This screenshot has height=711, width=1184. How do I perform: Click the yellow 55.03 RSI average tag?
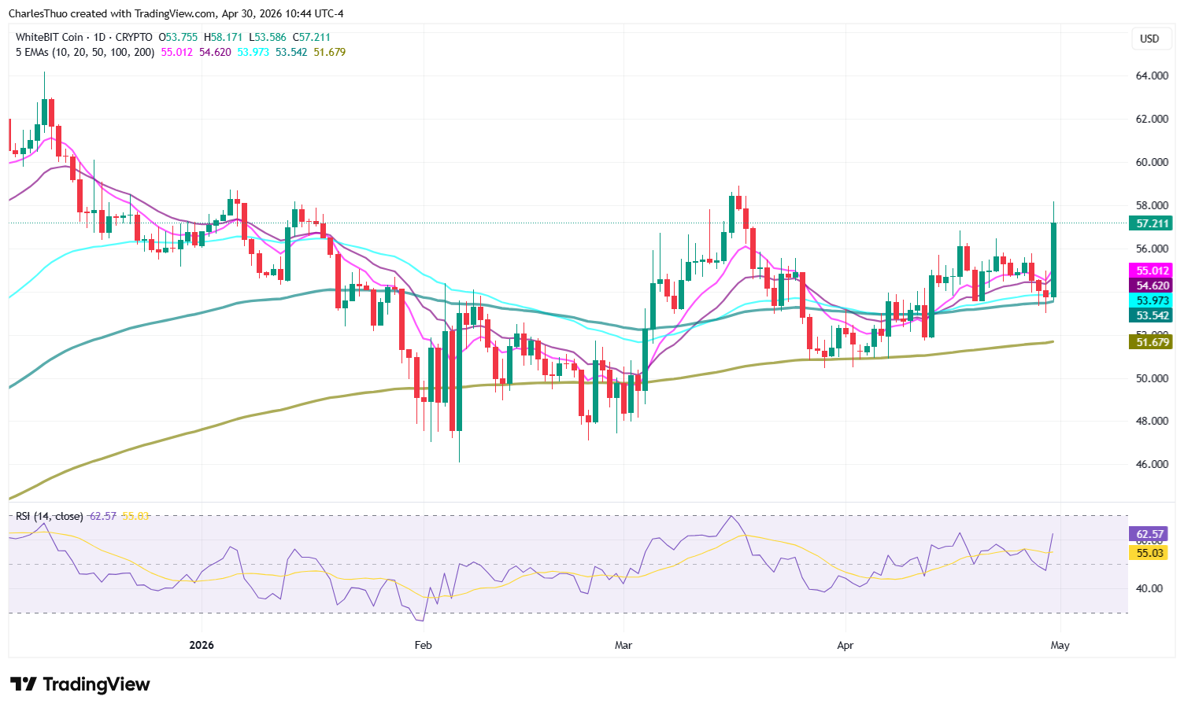point(1150,553)
